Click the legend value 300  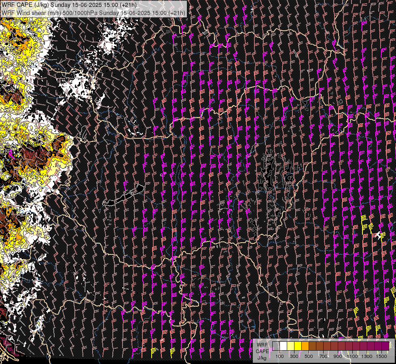294,356
